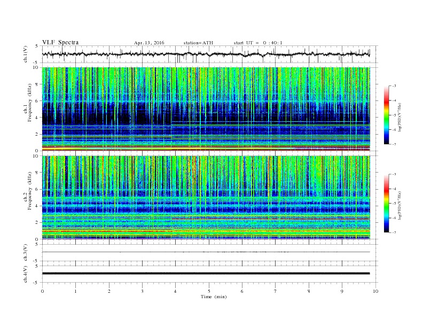Viewport: 423px width, 327px height.
Task: Click time axis tick label "4"
Action: point(175,291)
